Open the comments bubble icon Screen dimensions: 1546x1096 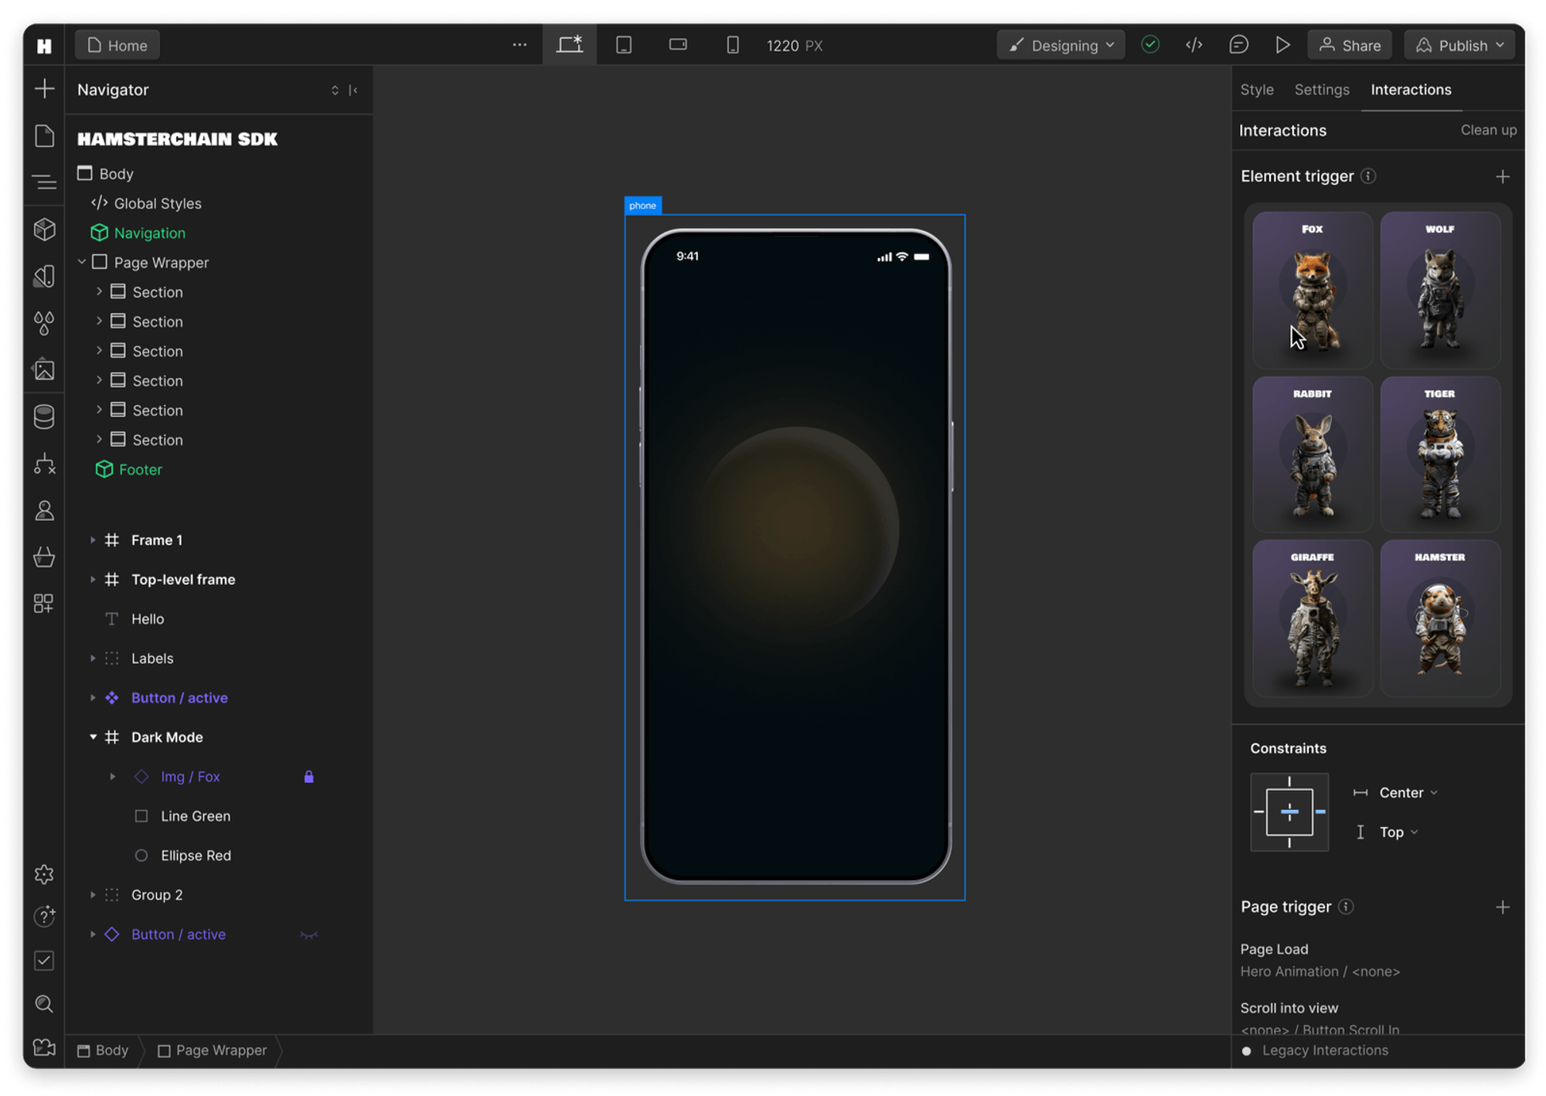(x=1238, y=45)
